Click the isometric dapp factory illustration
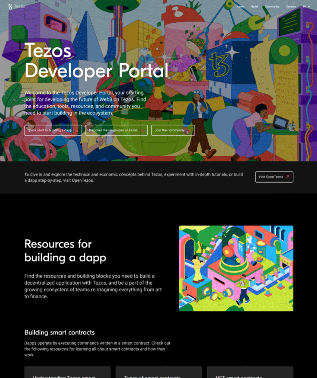Viewport: 317px width, 378px height. [236, 268]
